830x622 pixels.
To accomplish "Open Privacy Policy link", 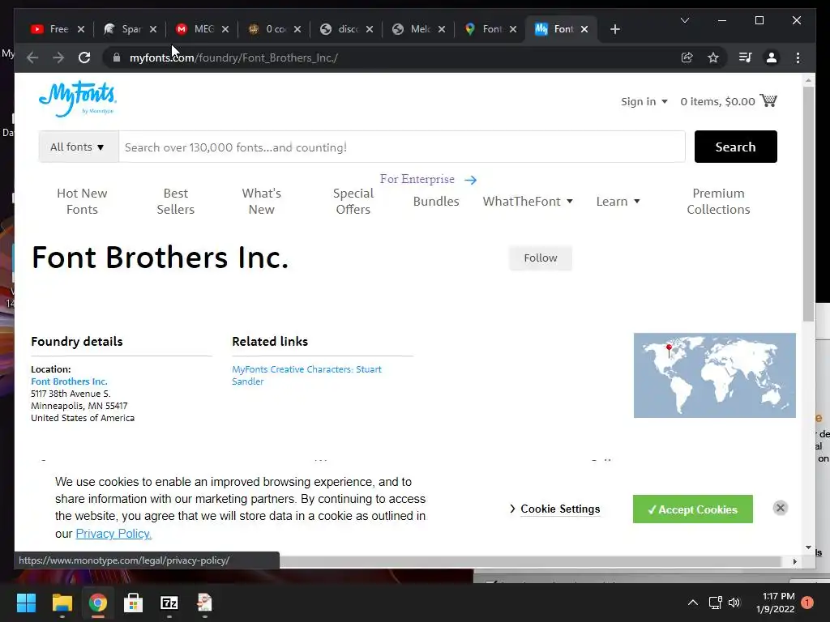I will pos(113,534).
